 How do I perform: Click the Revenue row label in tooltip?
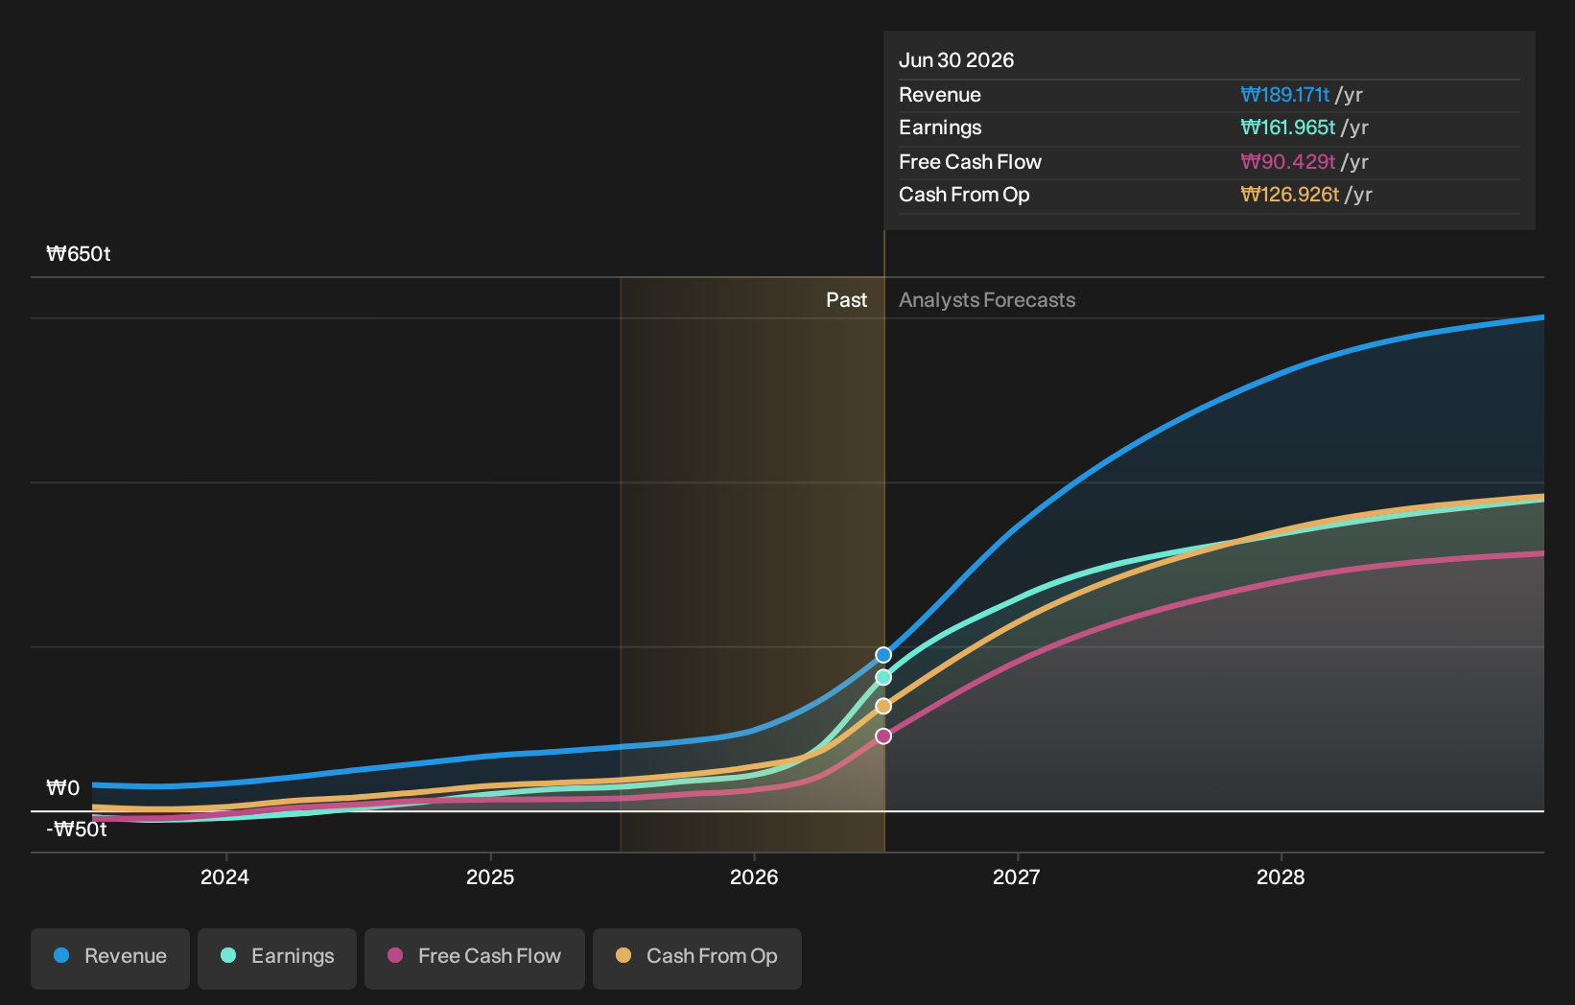click(940, 95)
